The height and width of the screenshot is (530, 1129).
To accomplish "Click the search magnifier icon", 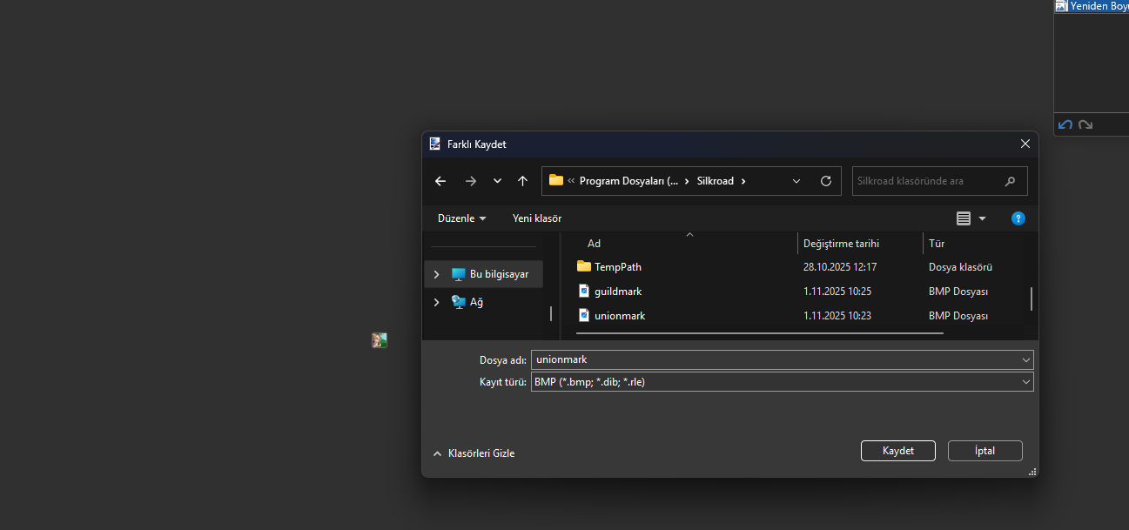I will coord(1010,181).
